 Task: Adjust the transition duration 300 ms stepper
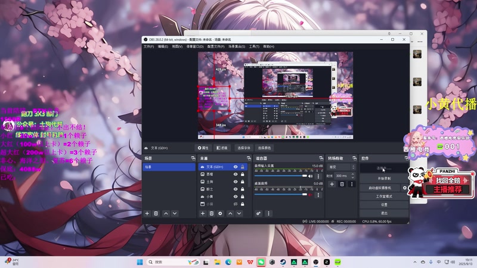[352, 176]
